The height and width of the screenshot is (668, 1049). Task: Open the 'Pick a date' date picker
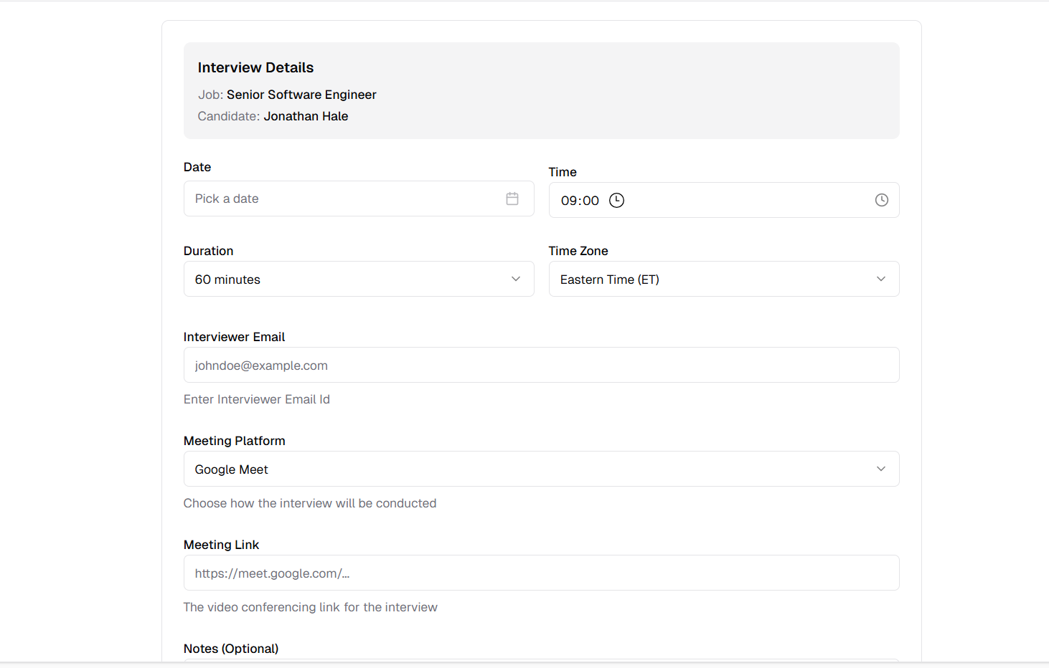(x=344, y=199)
